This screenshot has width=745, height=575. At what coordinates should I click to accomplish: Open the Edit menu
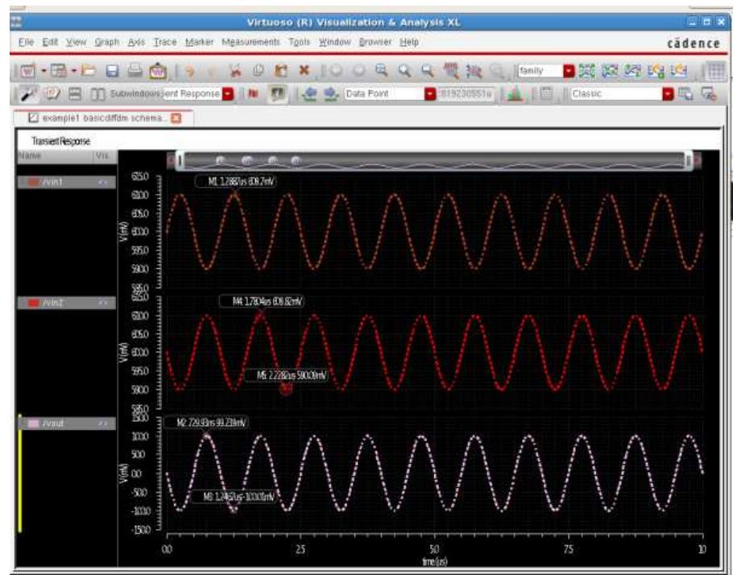[x=50, y=42]
